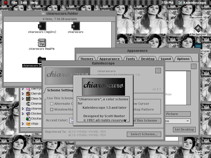
Task: Switch to the Options tab
Action: (183, 59)
